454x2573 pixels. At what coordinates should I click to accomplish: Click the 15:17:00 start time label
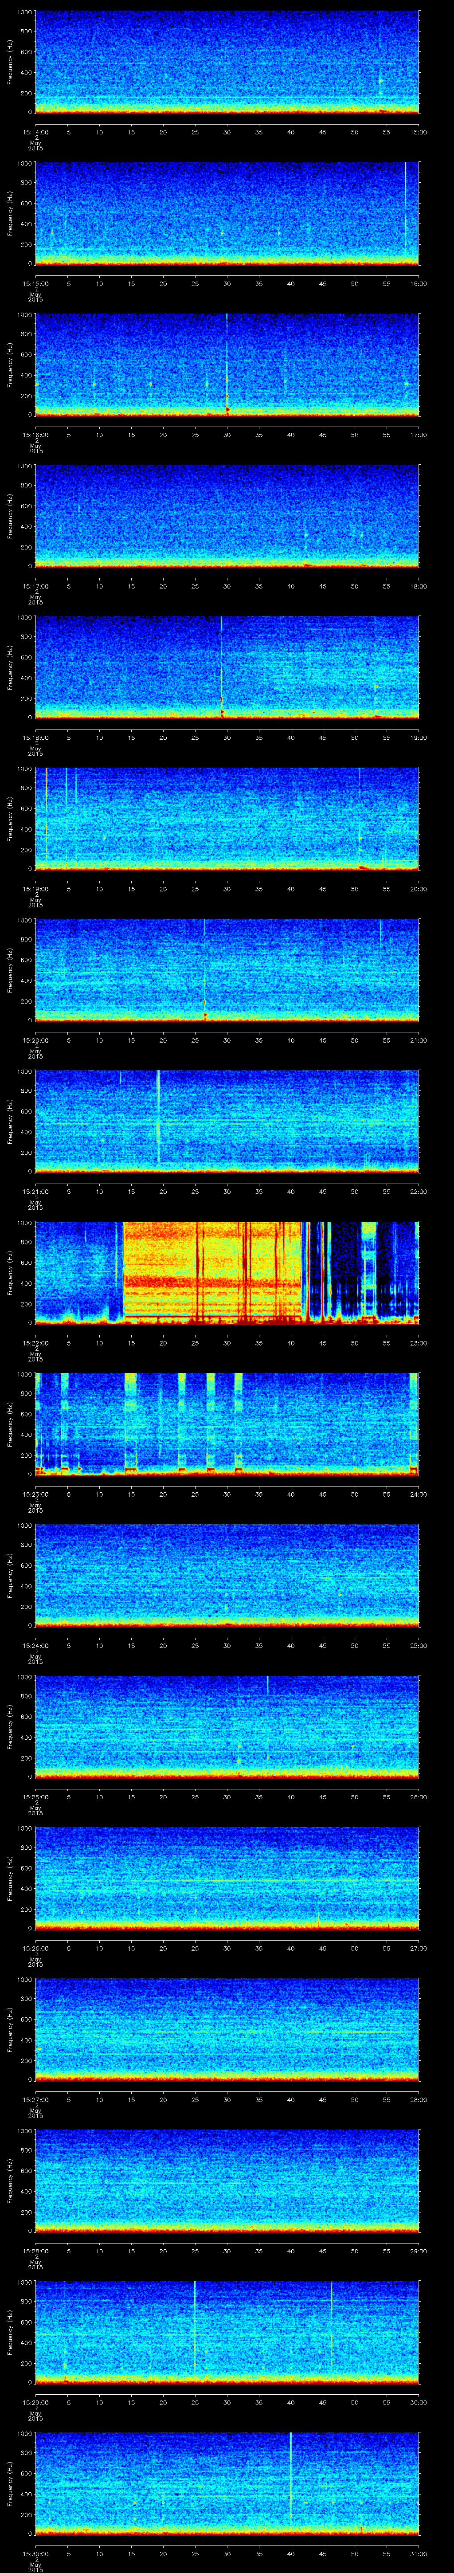click(36, 586)
